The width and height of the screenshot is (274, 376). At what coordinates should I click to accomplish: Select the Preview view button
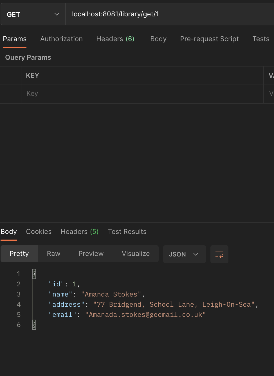click(x=91, y=254)
